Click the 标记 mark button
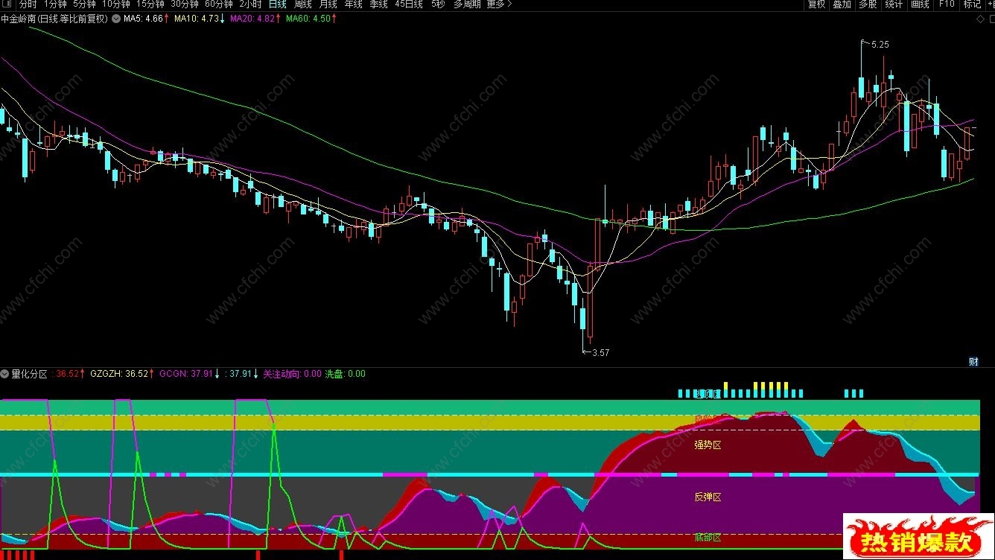Viewport: 995px width, 560px height. [x=972, y=4]
